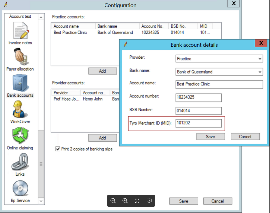Viewport: 270px width, 213px height.
Task: Click the Tyro Merchant ID field
Action: point(199,123)
